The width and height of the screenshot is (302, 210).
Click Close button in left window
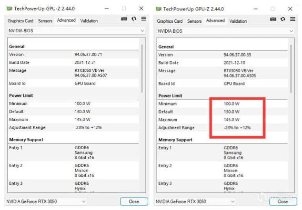[x=134, y=201]
